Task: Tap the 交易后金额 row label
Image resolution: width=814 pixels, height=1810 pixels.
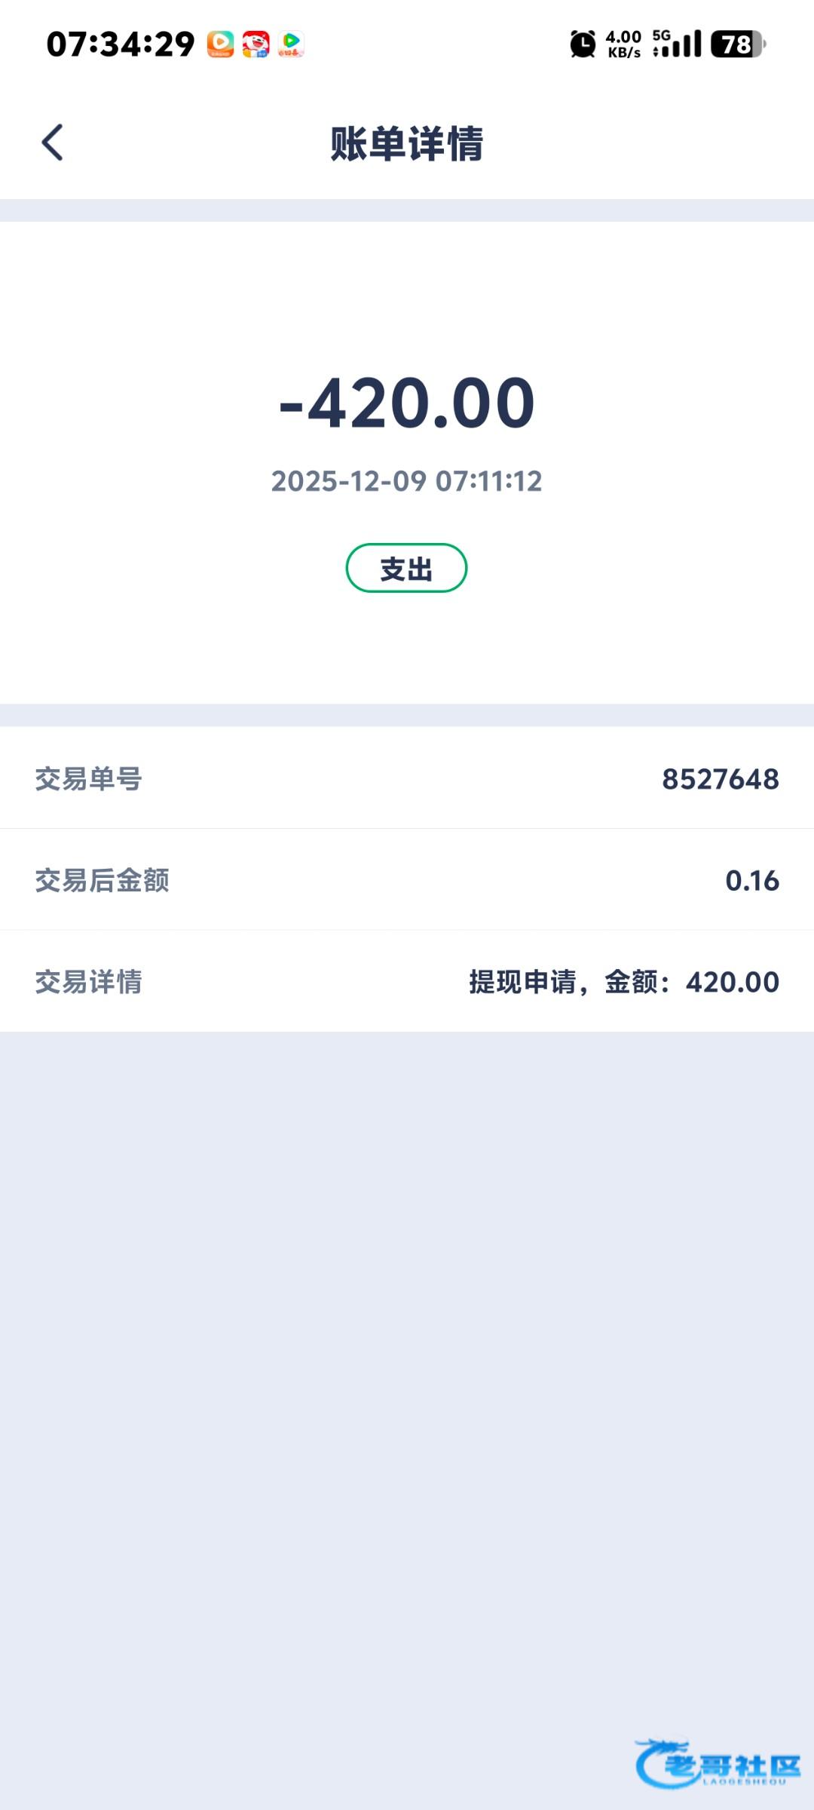Action: tap(102, 881)
